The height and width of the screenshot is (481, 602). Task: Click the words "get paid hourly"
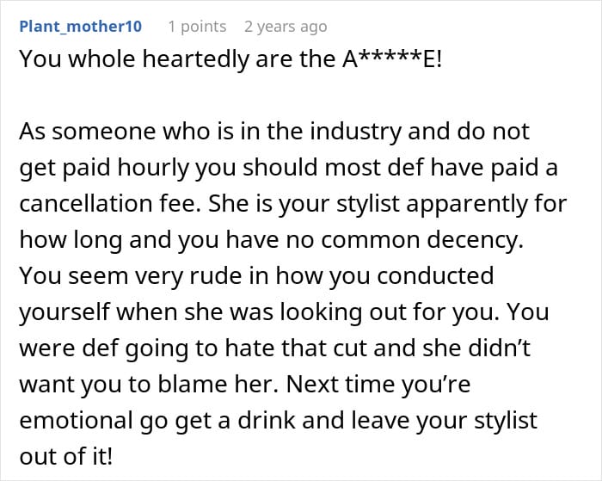pyautogui.click(x=104, y=168)
